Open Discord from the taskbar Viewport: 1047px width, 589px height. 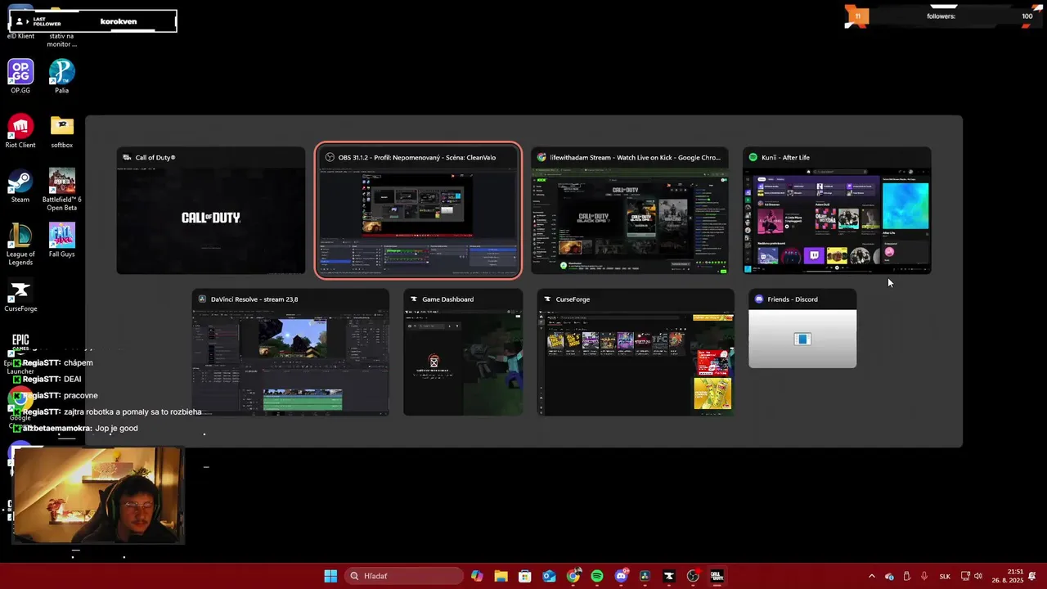[621, 576]
